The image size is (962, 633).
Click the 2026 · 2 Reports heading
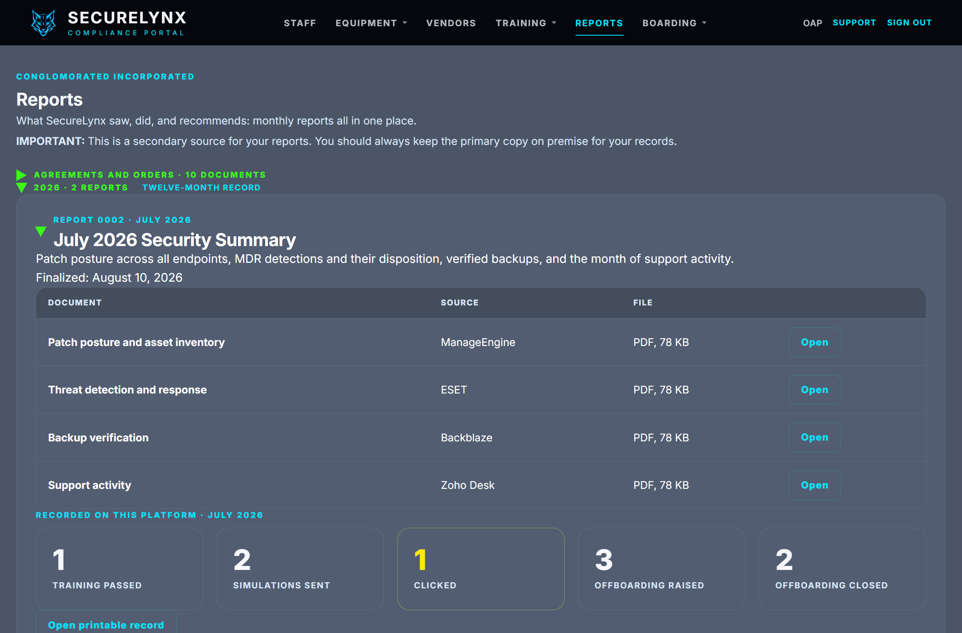(81, 188)
